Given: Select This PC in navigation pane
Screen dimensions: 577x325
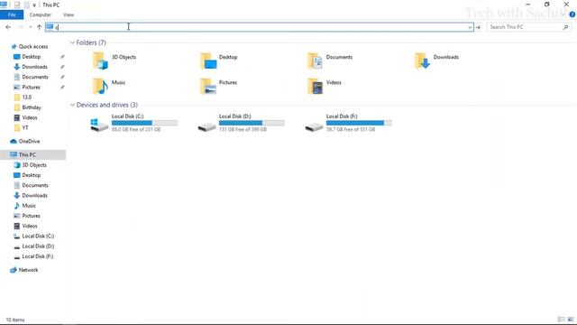Looking at the screenshot, I should tap(27, 154).
